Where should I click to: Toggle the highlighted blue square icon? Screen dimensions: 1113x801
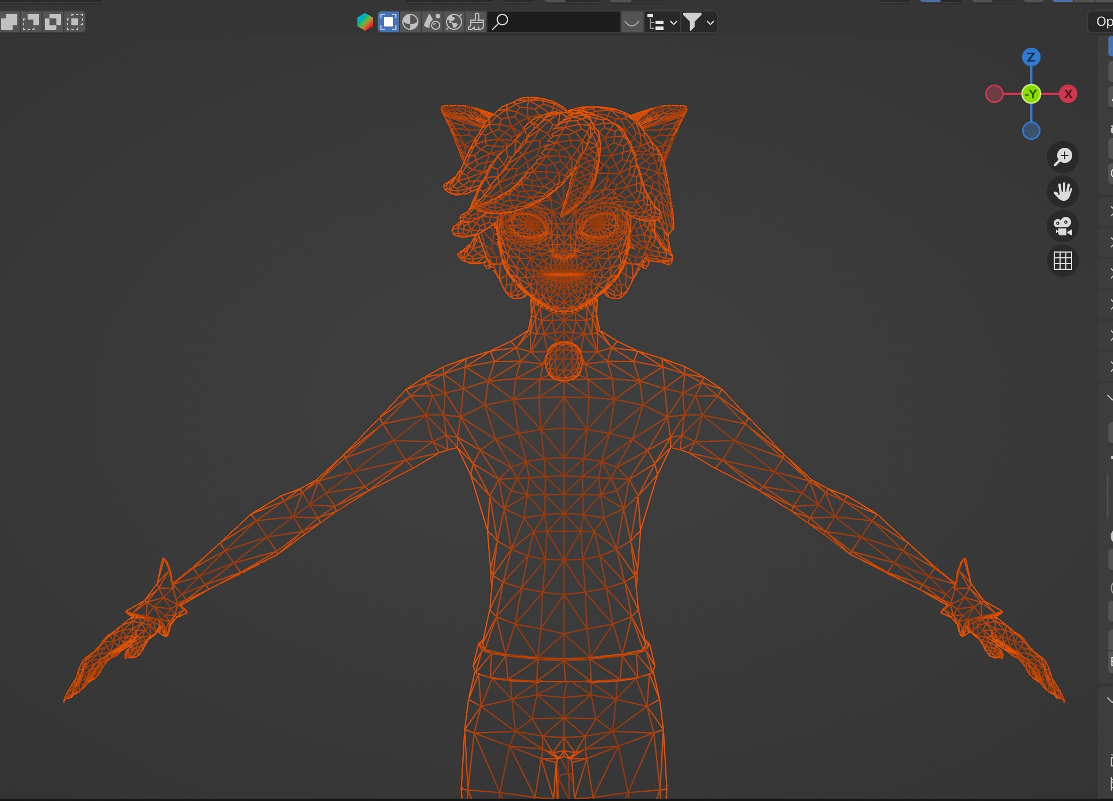click(388, 22)
